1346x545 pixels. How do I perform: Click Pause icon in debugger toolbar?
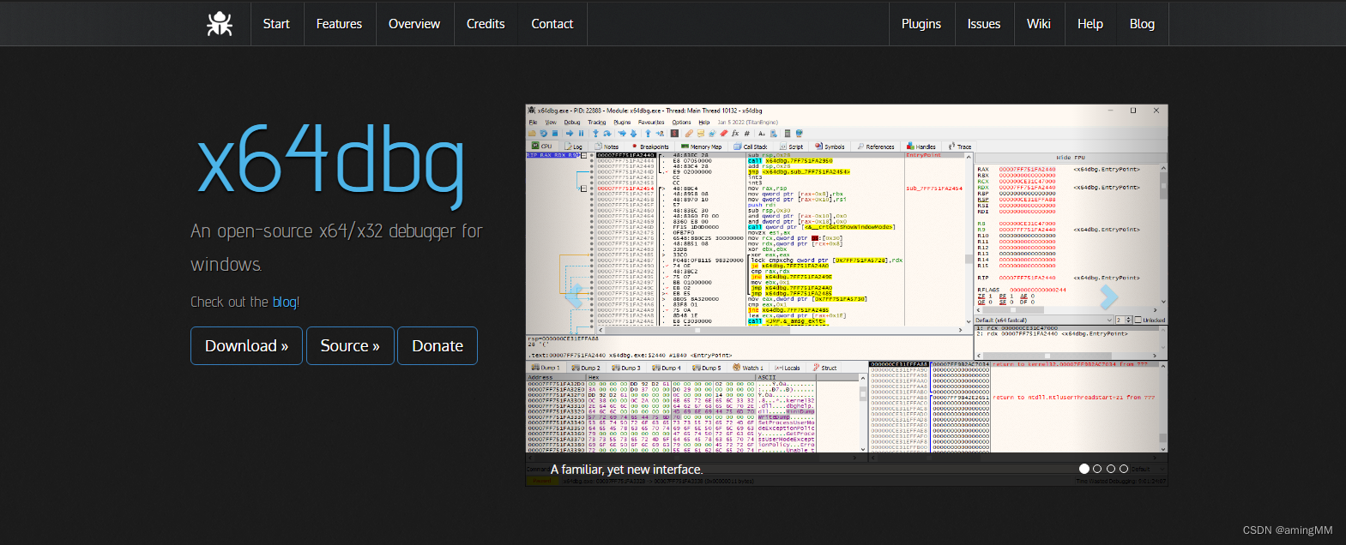click(581, 133)
